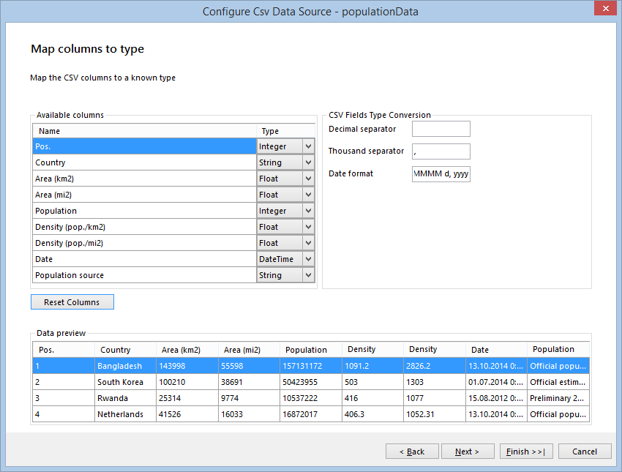Click the Reset Columns button
Viewport: 622px width, 472px height.
(72, 301)
